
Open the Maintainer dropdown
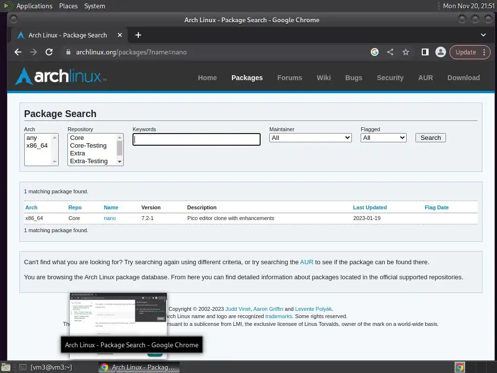[310, 137]
